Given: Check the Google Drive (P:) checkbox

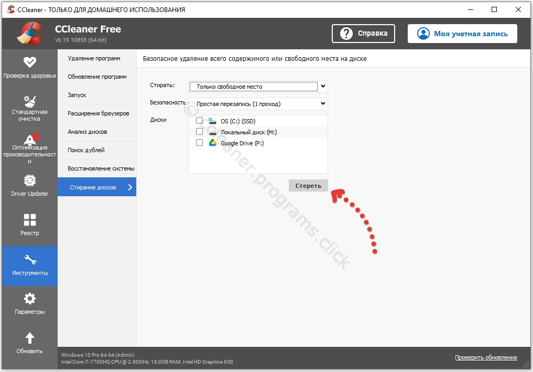Looking at the screenshot, I should point(199,142).
